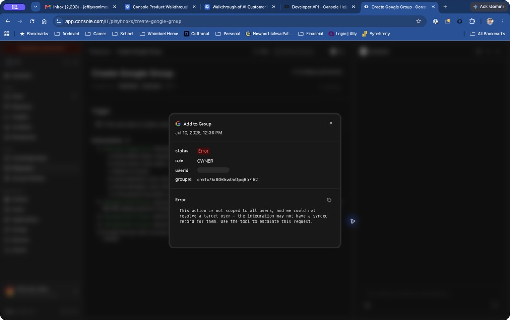Close the Gmail Inbox tab

[x=115, y=7]
